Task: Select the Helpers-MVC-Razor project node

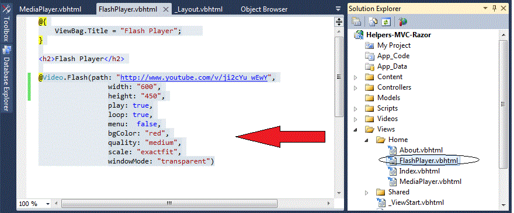Action: [x=398, y=35]
